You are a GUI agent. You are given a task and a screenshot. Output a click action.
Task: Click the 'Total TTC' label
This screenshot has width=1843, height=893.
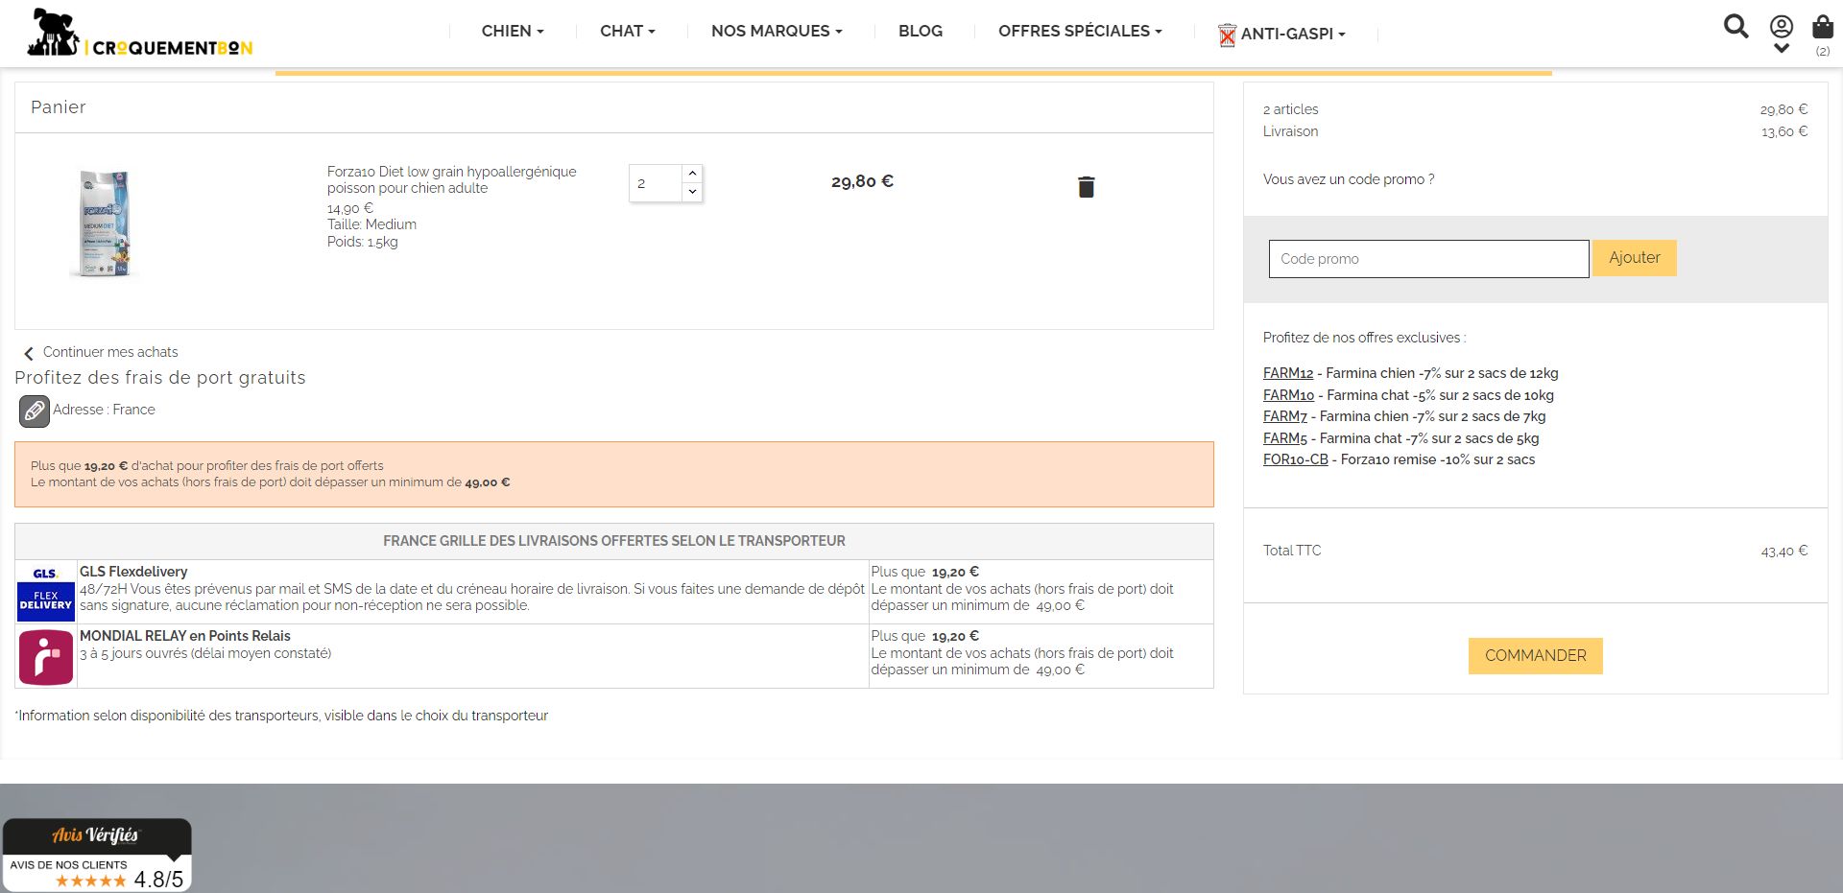(x=1292, y=551)
